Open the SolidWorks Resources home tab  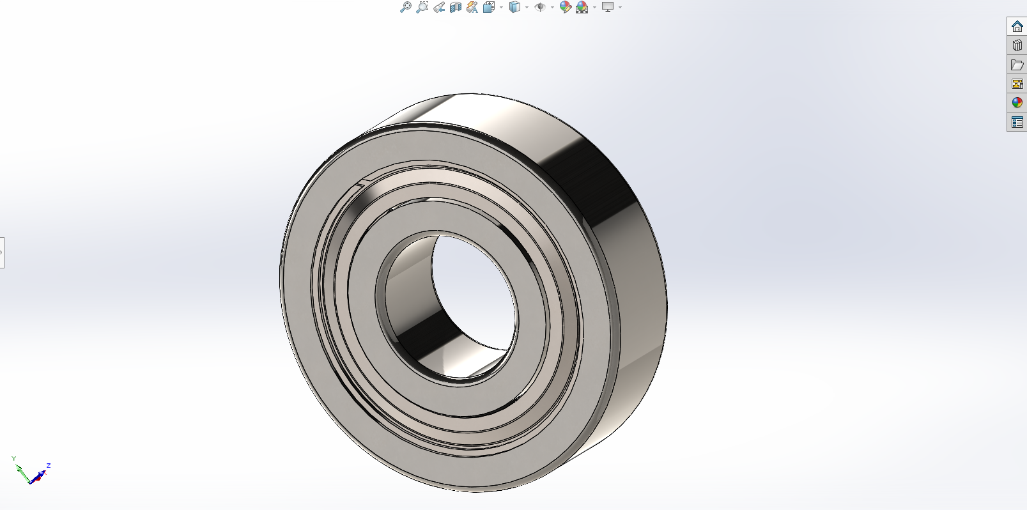1017,26
